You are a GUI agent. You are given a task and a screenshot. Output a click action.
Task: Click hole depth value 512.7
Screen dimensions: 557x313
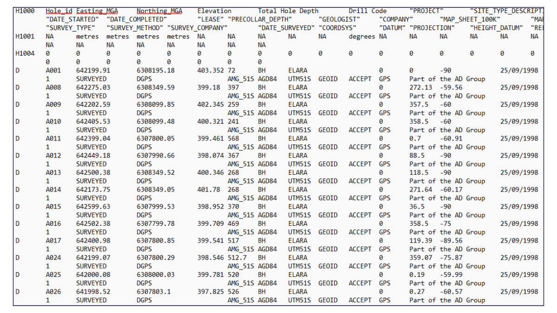click(x=237, y=258)
